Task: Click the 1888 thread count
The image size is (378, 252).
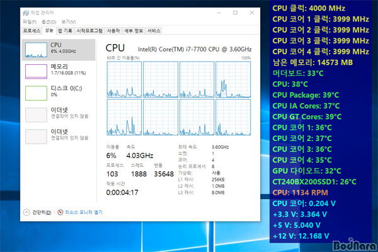Action: pyautogui.click(x=139, y=174)
